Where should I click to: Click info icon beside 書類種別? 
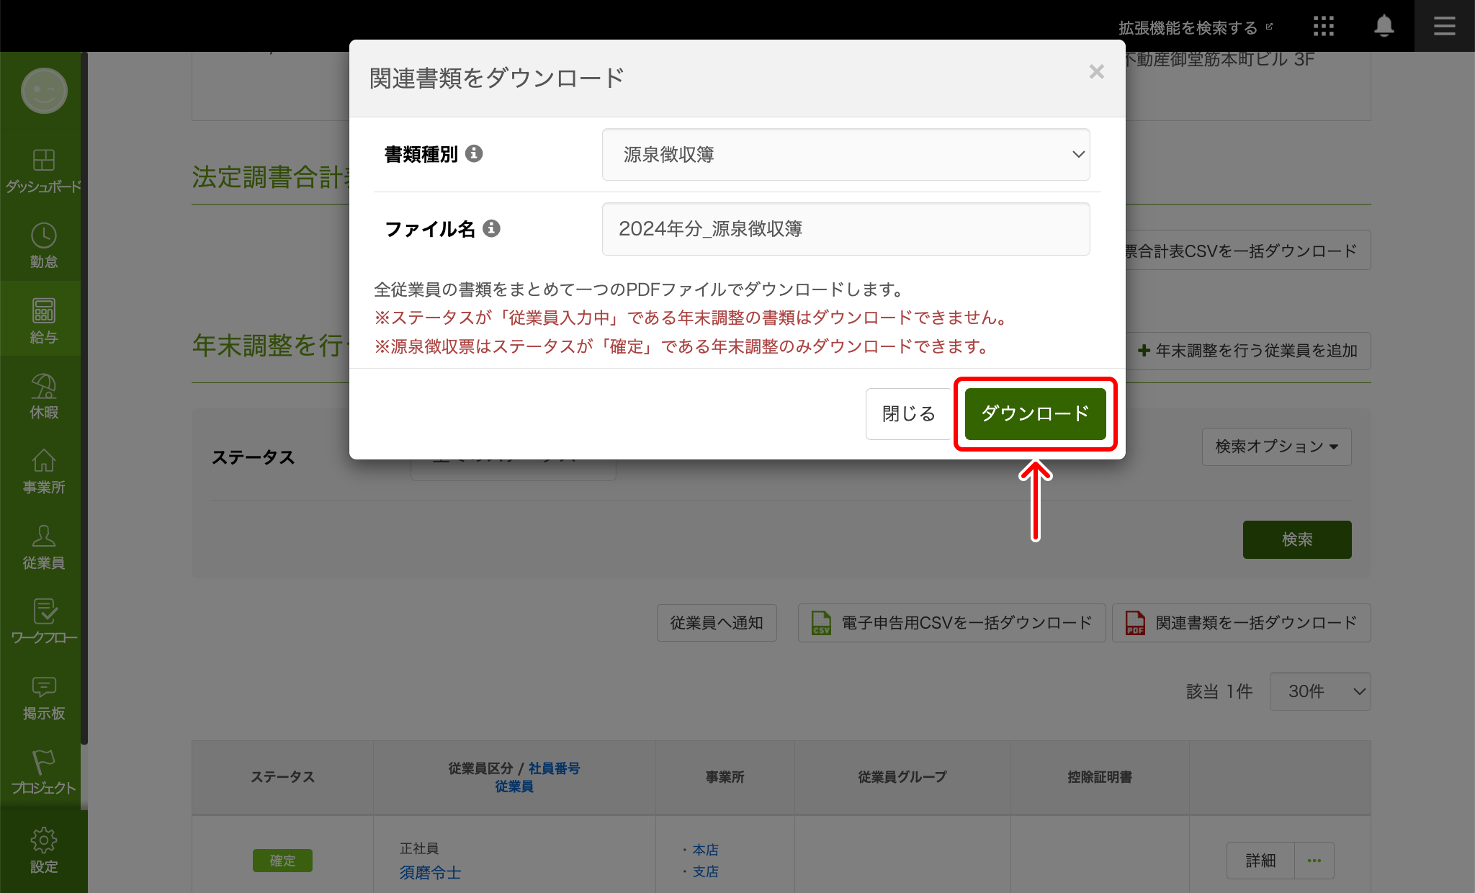pyautogui.click(x=474, y=153)
